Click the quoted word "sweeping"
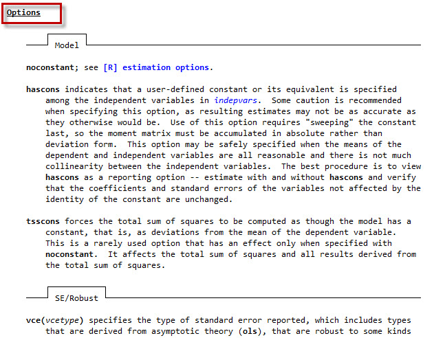Screen dimensions: 434x338 (329, 122)
